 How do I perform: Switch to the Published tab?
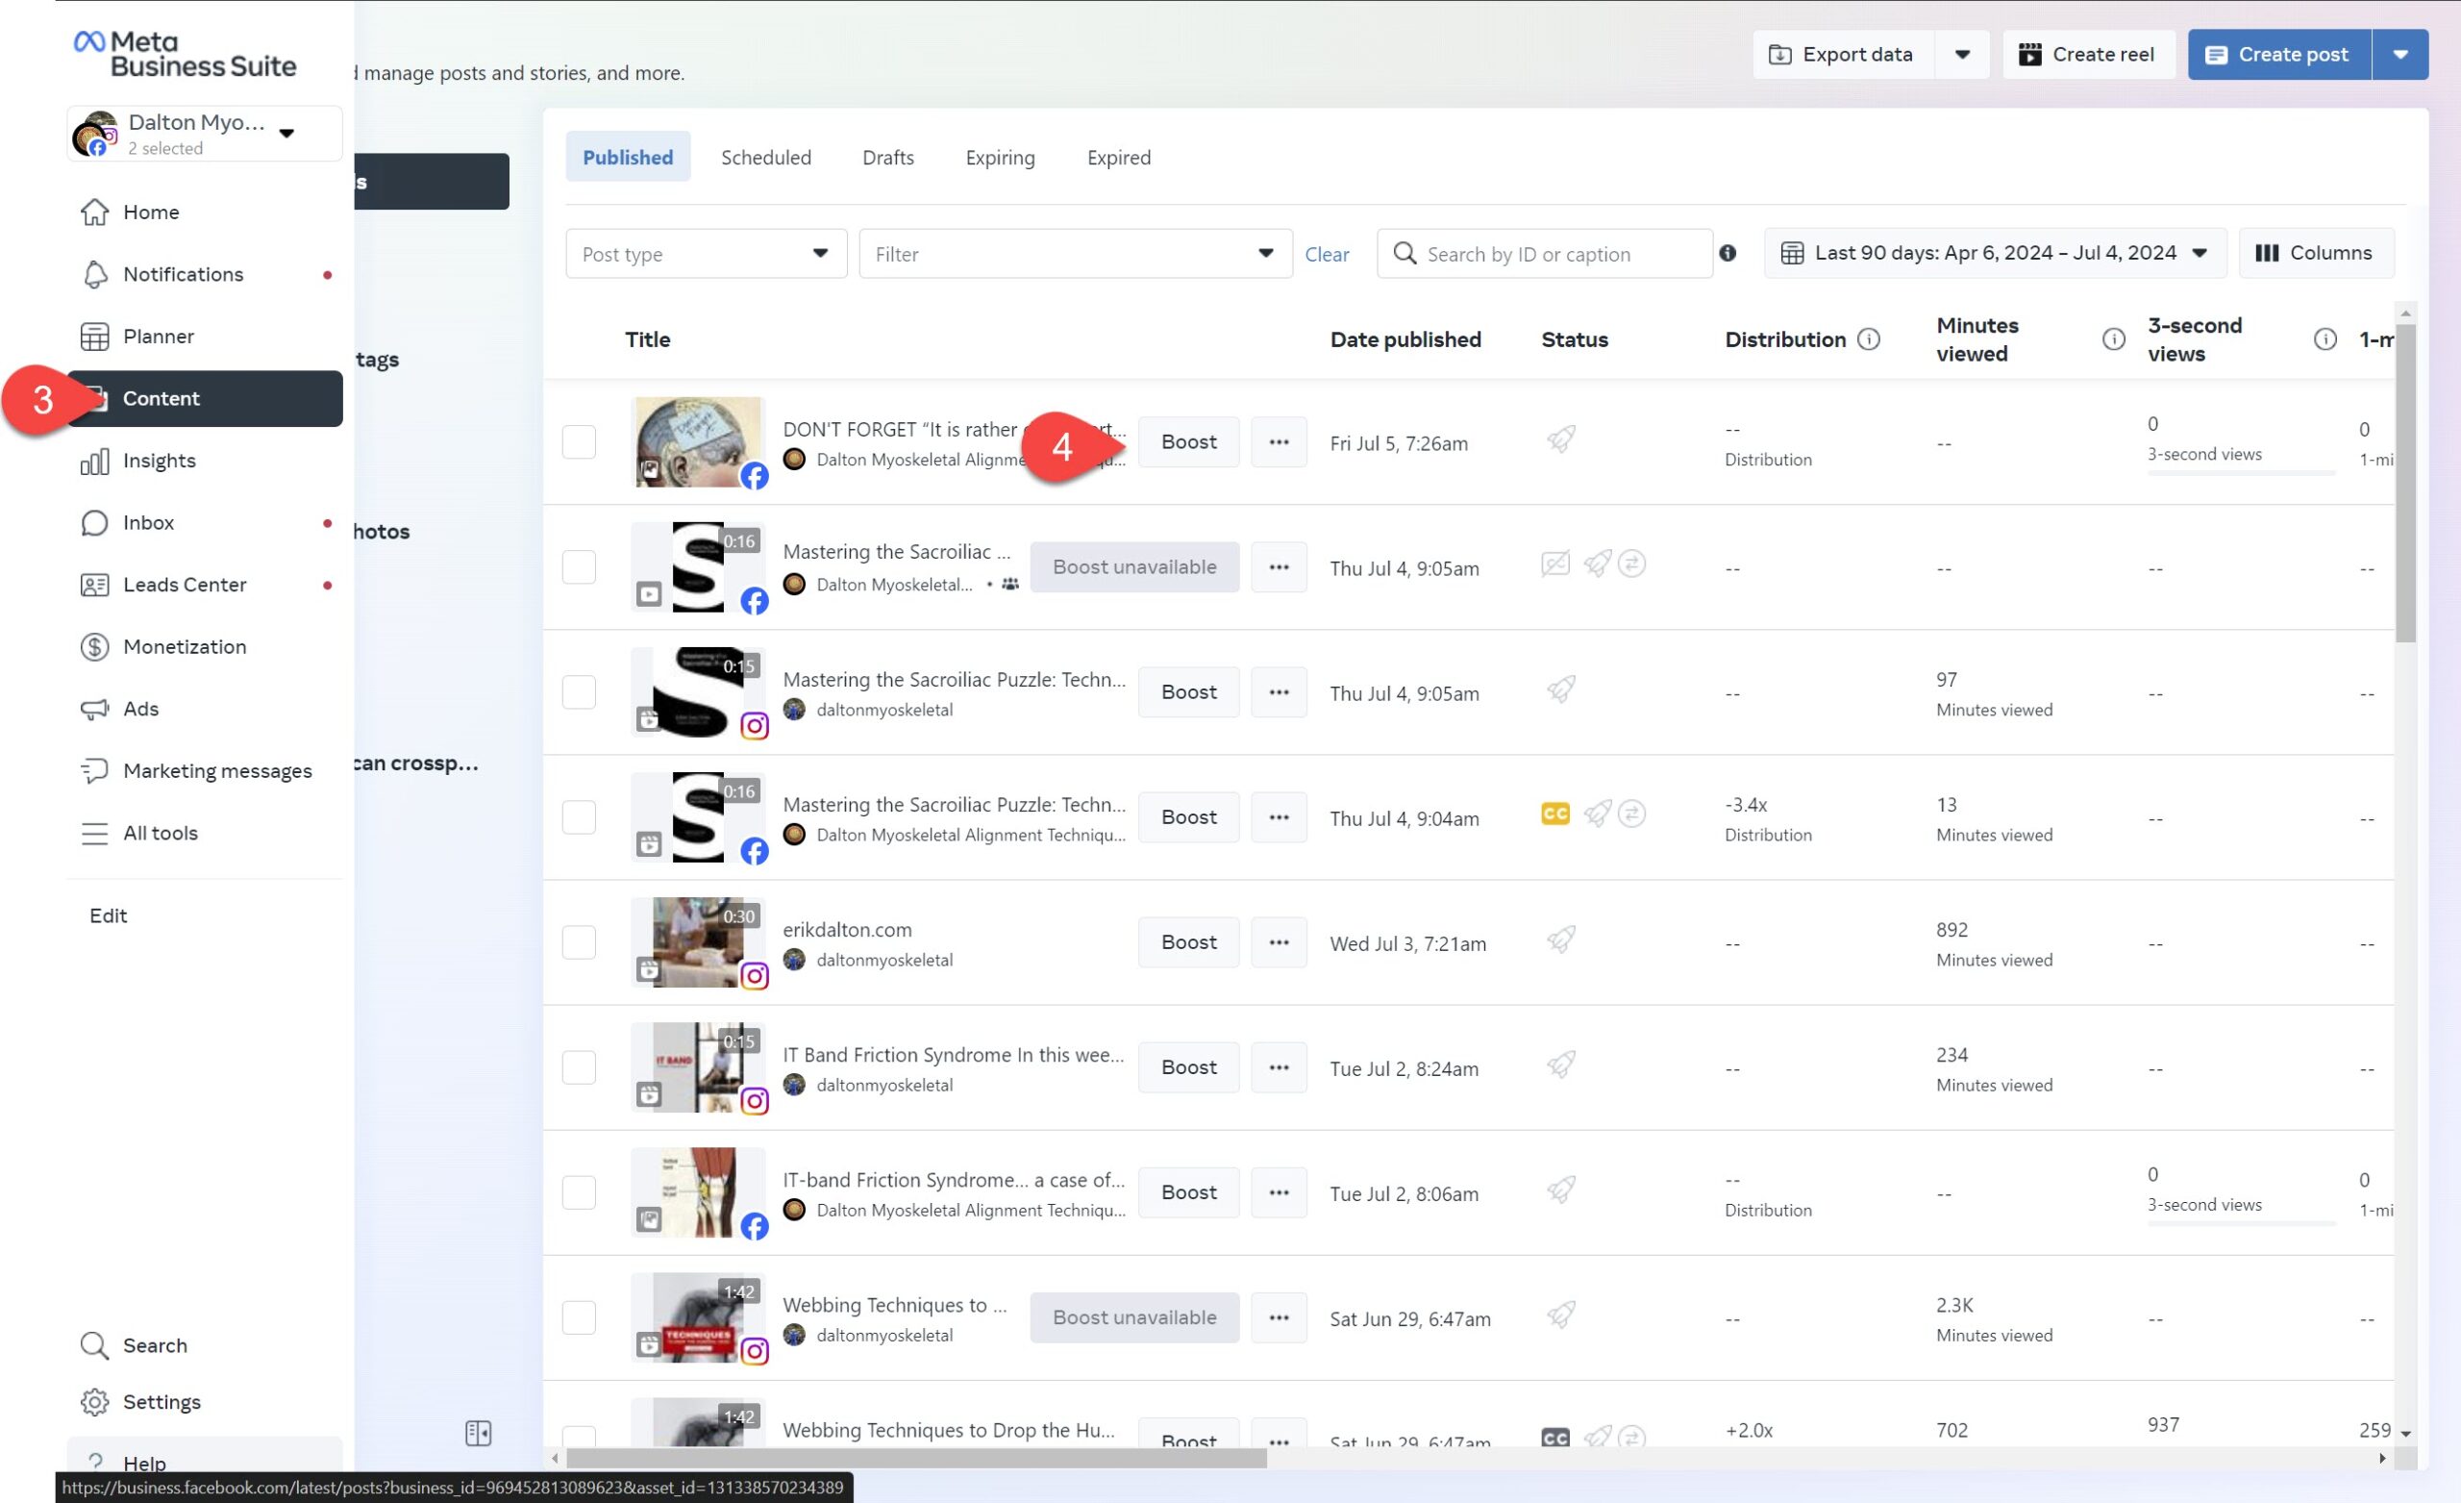[629, 157]
